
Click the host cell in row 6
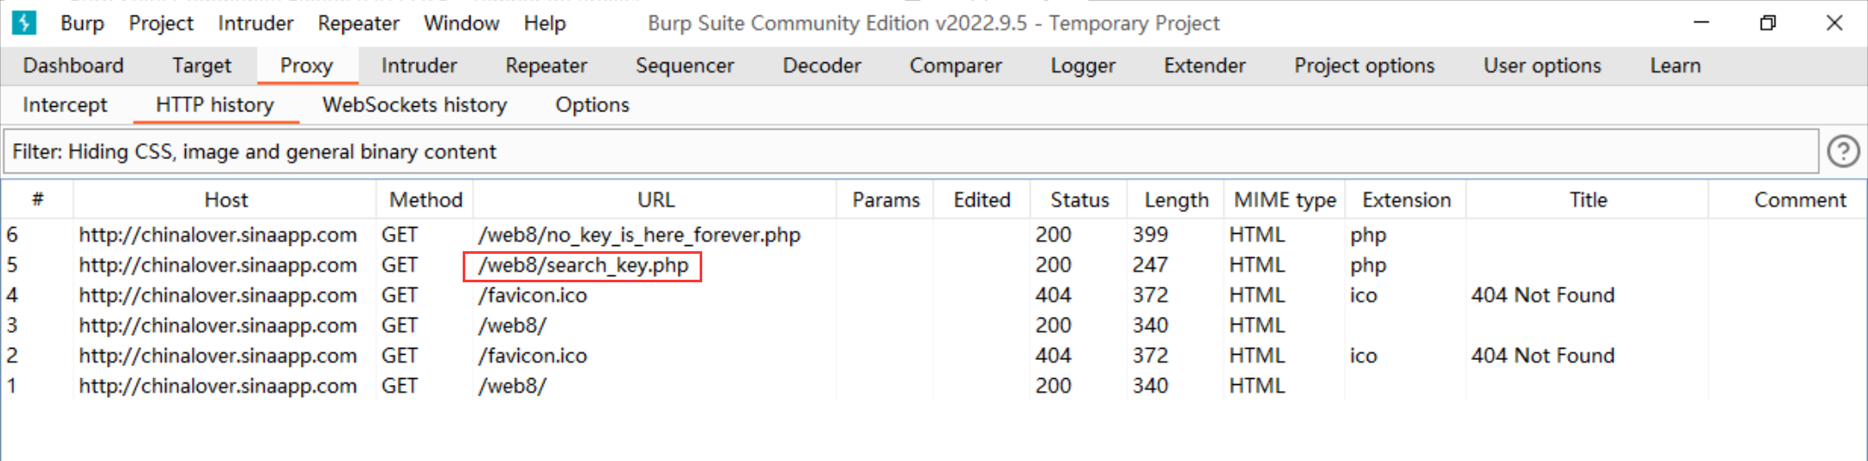point(218,235)
